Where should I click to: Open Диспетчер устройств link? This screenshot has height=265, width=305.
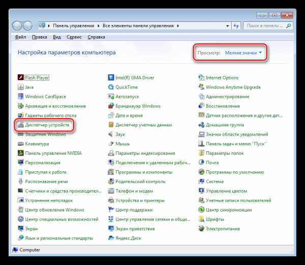point(47,125)
